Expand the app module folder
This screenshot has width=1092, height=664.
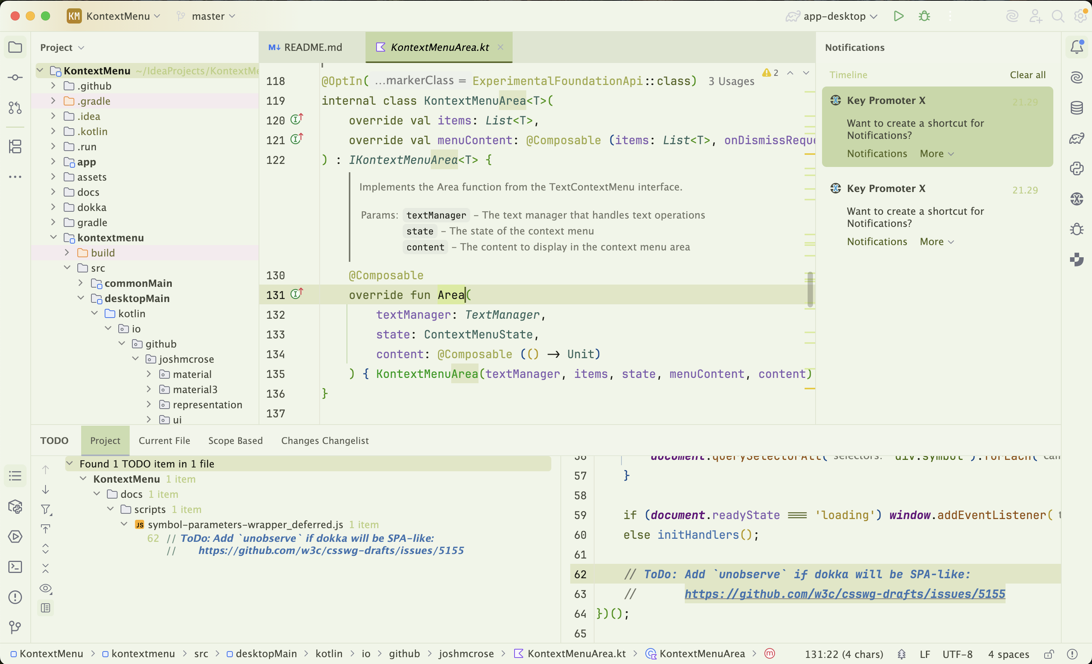click(53, 162)
